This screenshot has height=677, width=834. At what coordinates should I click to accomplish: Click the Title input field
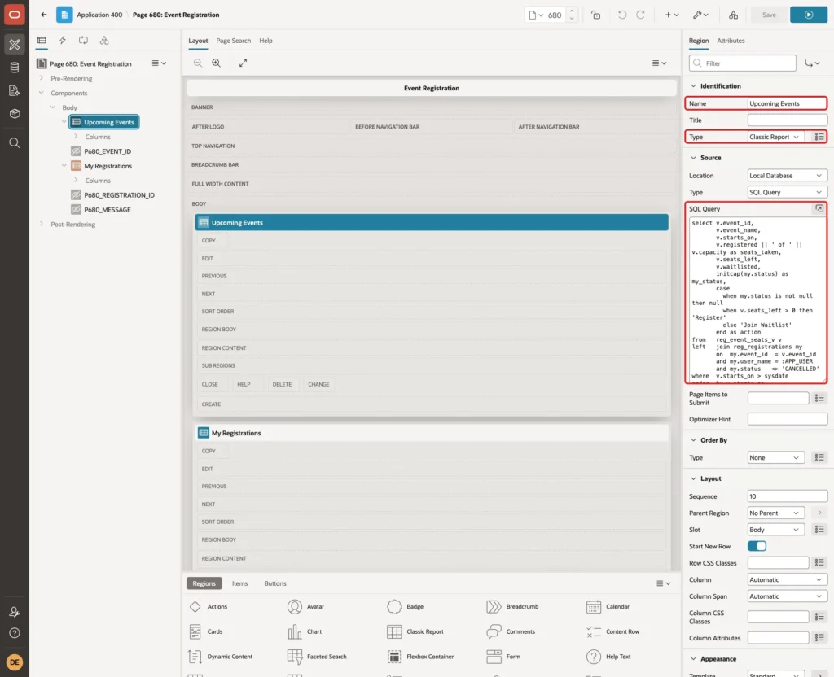coord(788,120)
